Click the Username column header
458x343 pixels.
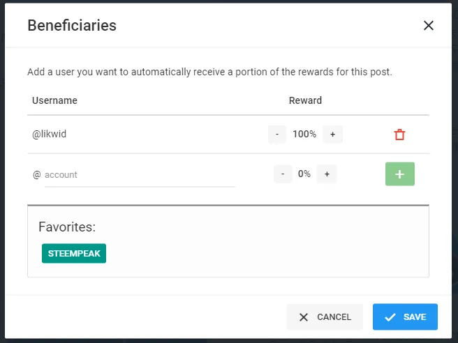coord(54,100)
